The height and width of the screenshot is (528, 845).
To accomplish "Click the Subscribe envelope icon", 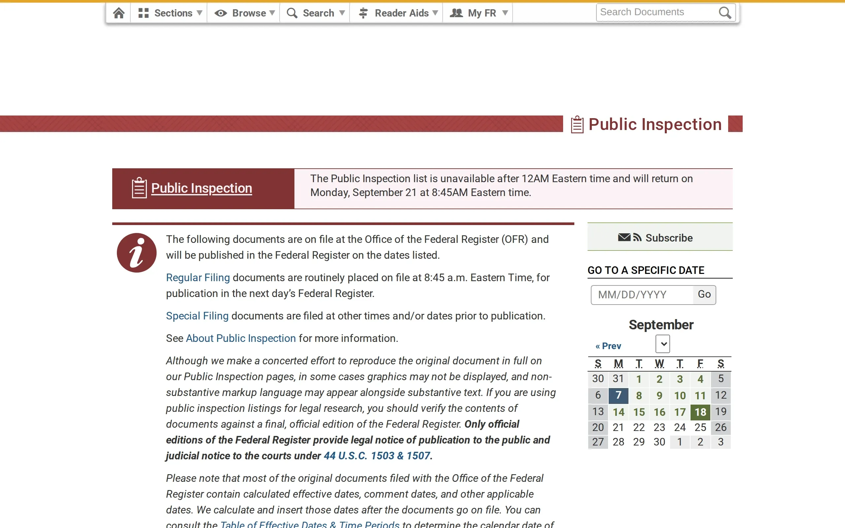I will pos(624,238).
